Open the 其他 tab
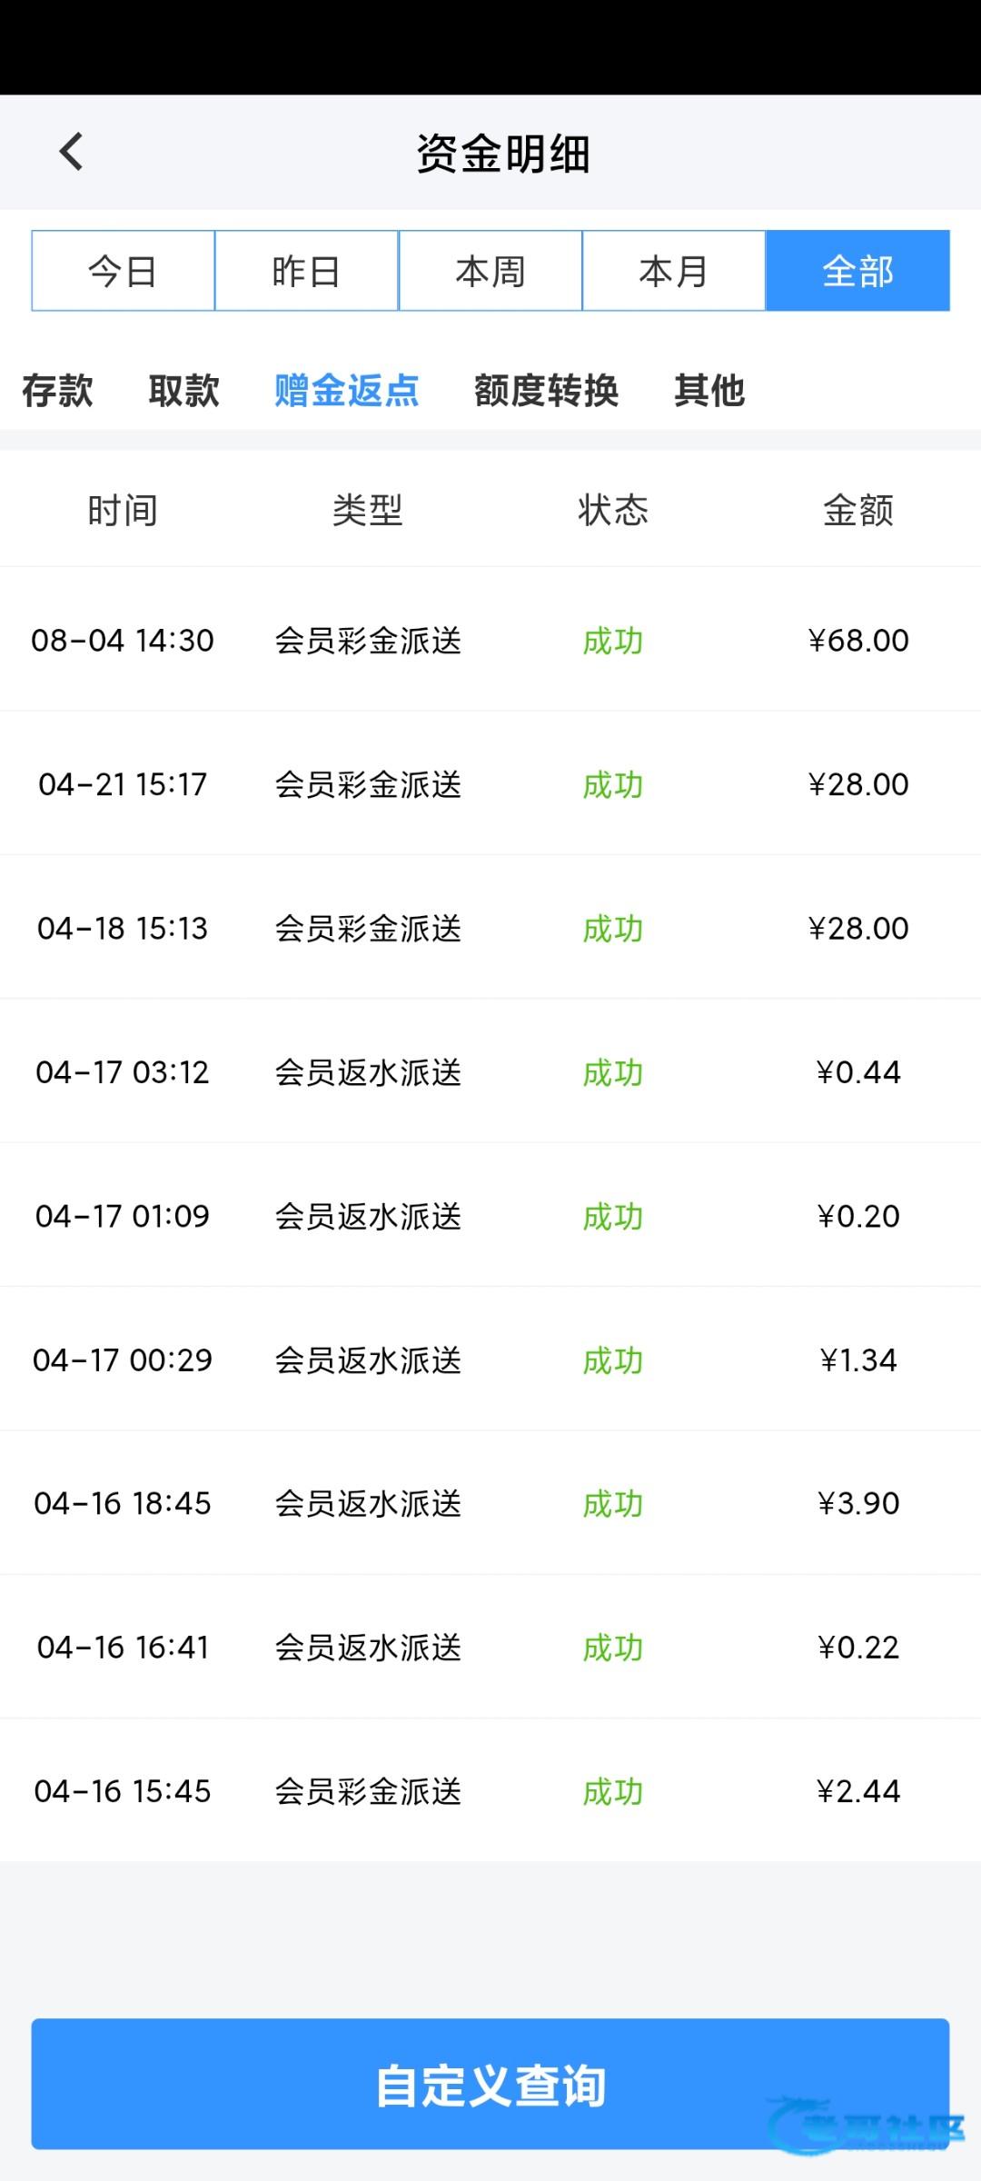Viewport: 981px width, 2181px height. tap(709, 391)
